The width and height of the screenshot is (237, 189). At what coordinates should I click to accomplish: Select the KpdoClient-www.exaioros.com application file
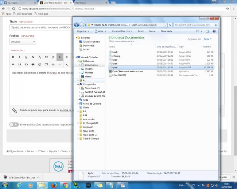(x=127, y=71)
